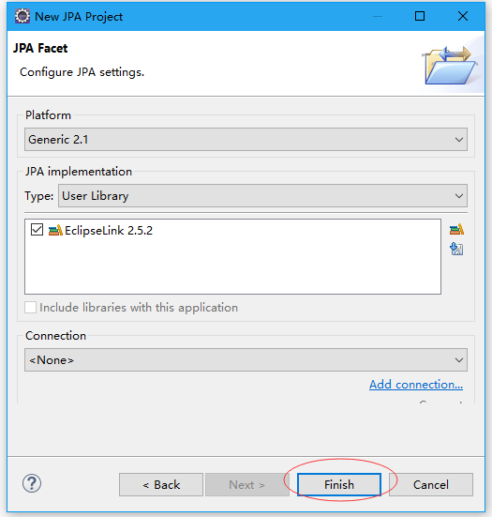Enable Include libraries with this application
The image size is (492, 517).
coord(31,308)
